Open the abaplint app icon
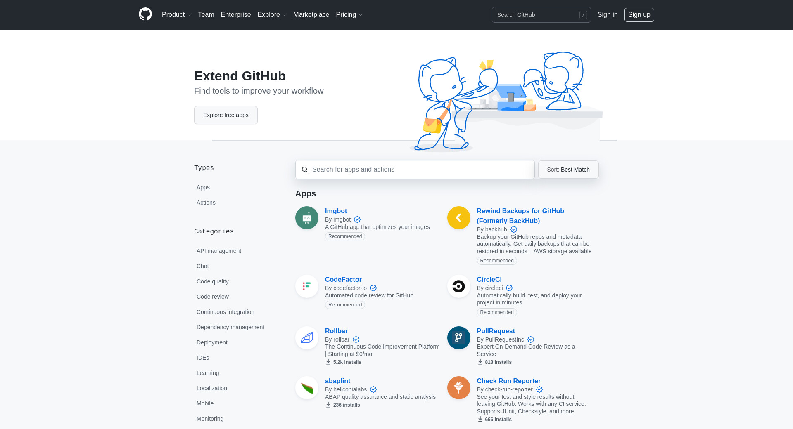The width and height of the screenshot is (793, 429). (x=307, y=388)
